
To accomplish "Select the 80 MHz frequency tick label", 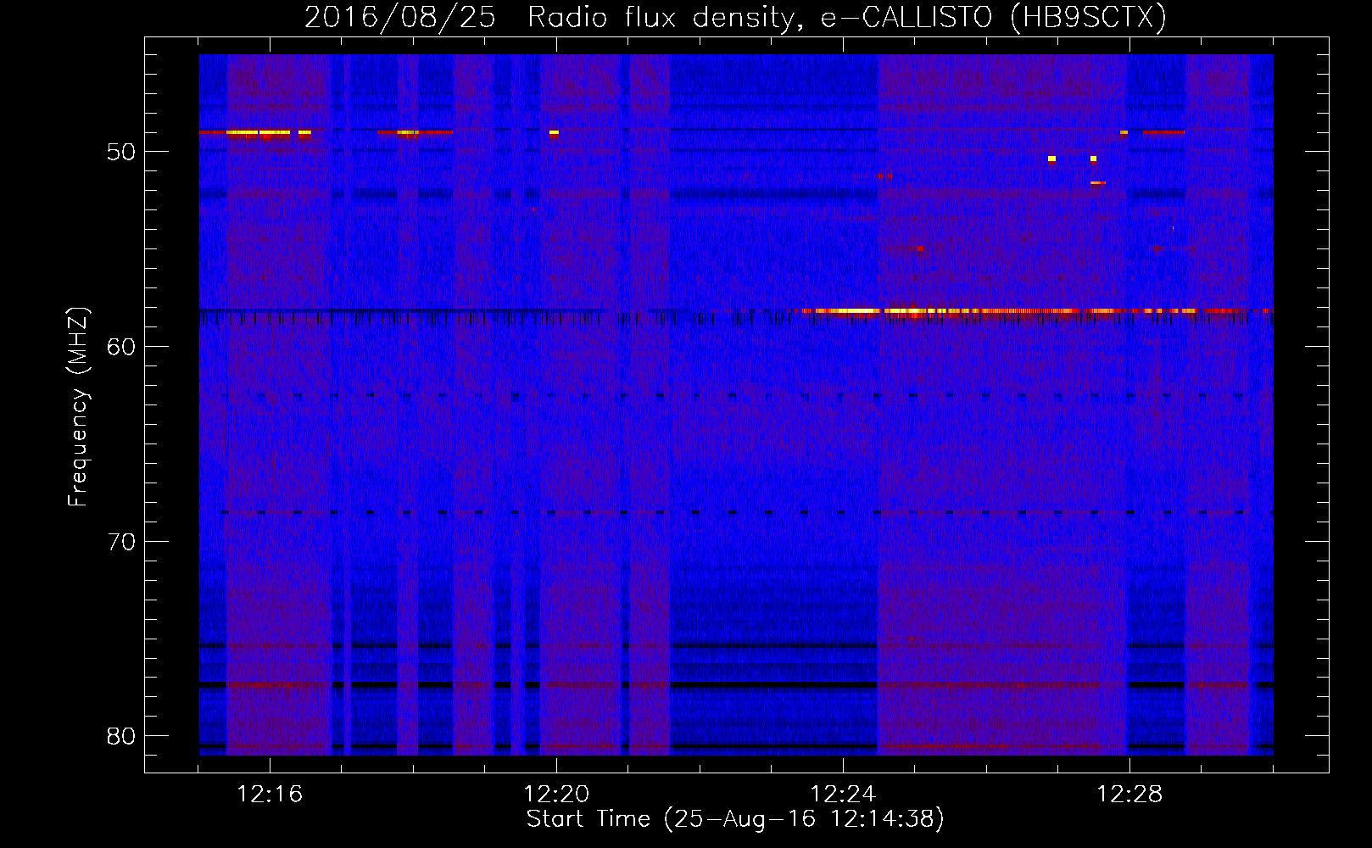I will point(120,735).
